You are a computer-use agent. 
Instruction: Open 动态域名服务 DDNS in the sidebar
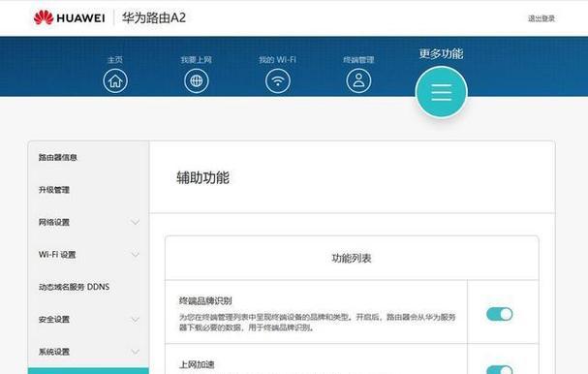pos(74,287)
